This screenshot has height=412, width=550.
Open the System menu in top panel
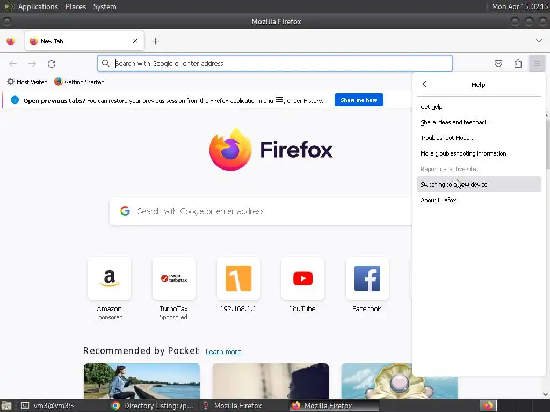point(105,6)
